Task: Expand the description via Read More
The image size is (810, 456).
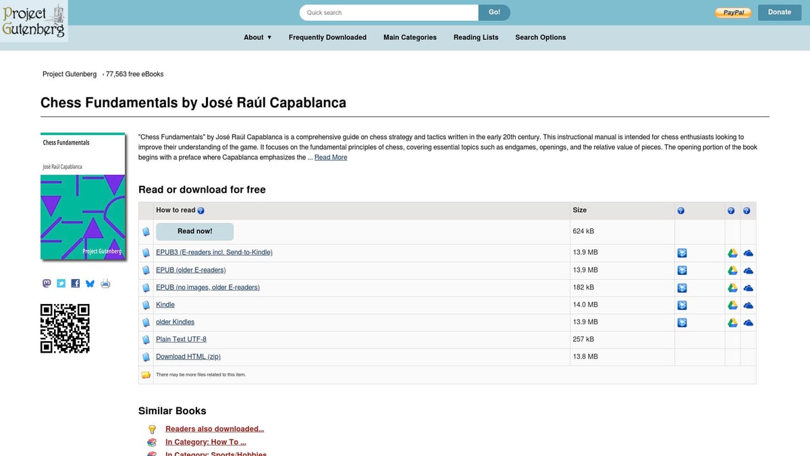Action: 331,157
